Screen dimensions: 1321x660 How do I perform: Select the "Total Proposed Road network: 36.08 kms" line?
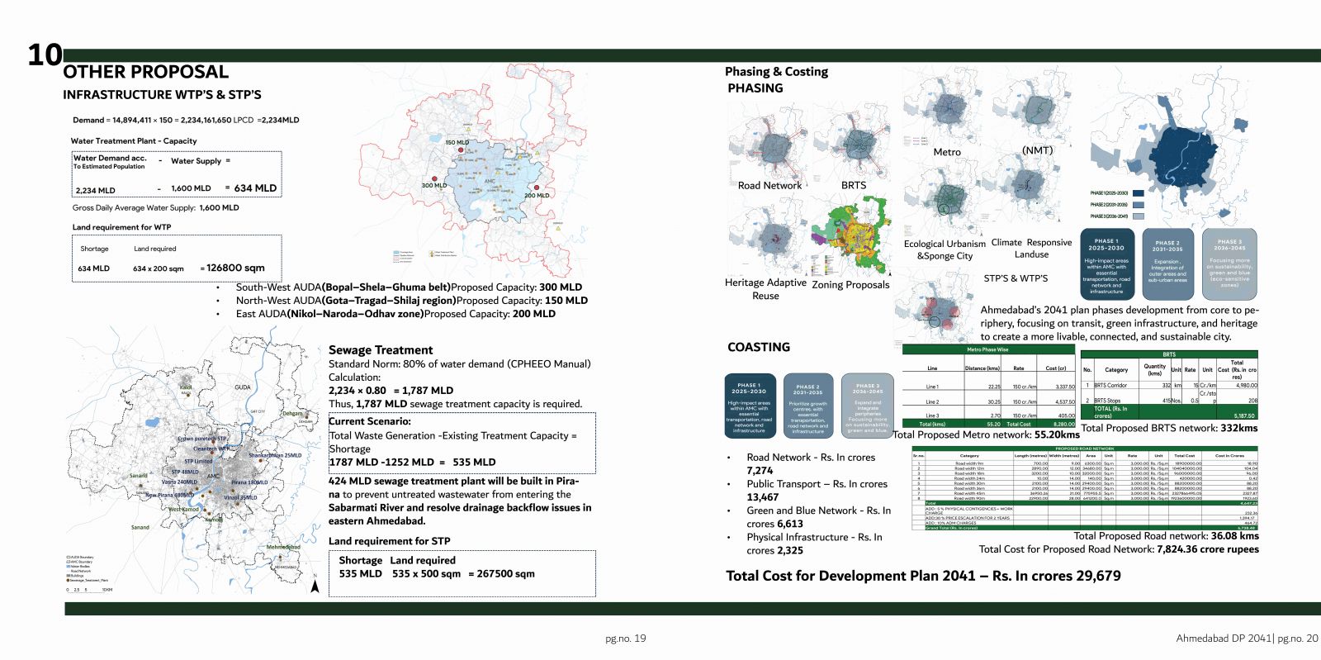[1166, 536]
